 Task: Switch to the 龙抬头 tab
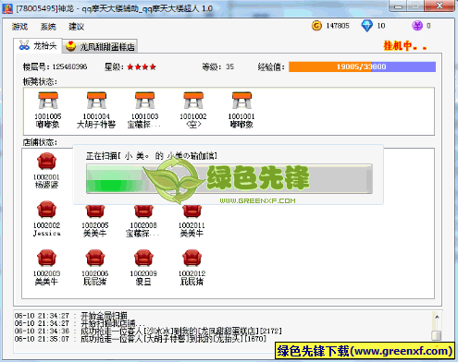tap(38, 46)
